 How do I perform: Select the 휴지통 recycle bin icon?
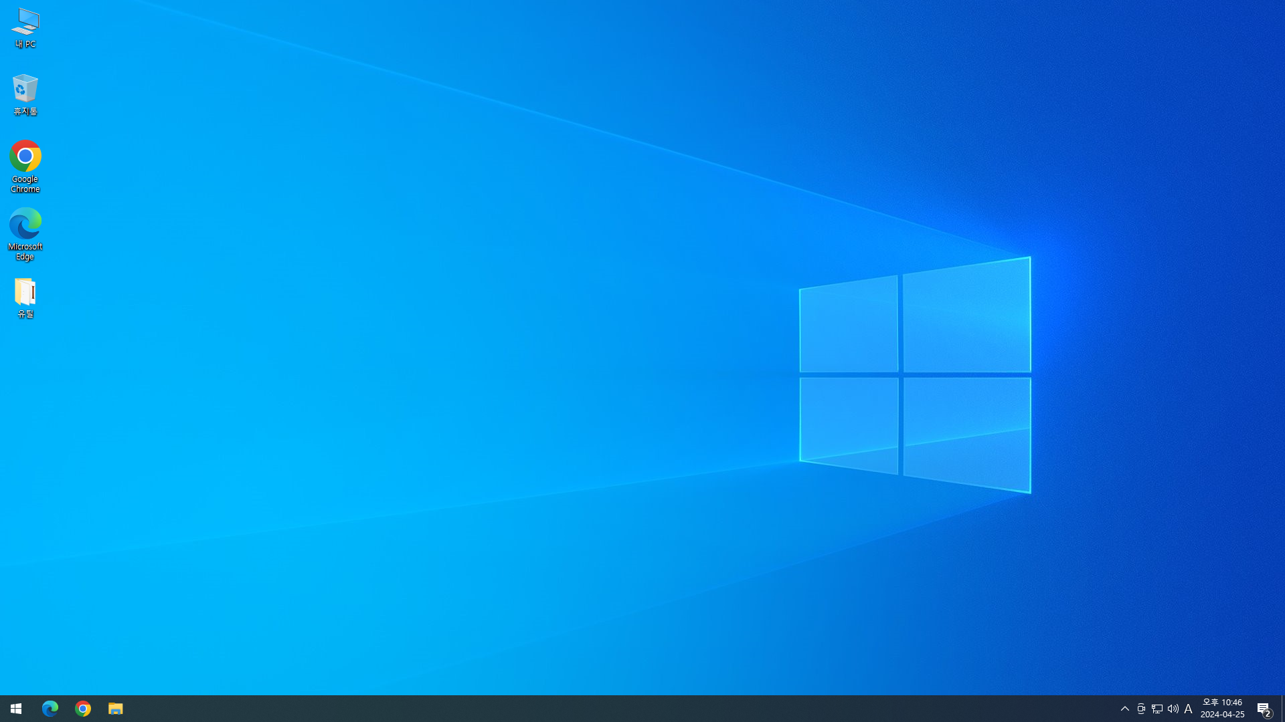(25, 95)
